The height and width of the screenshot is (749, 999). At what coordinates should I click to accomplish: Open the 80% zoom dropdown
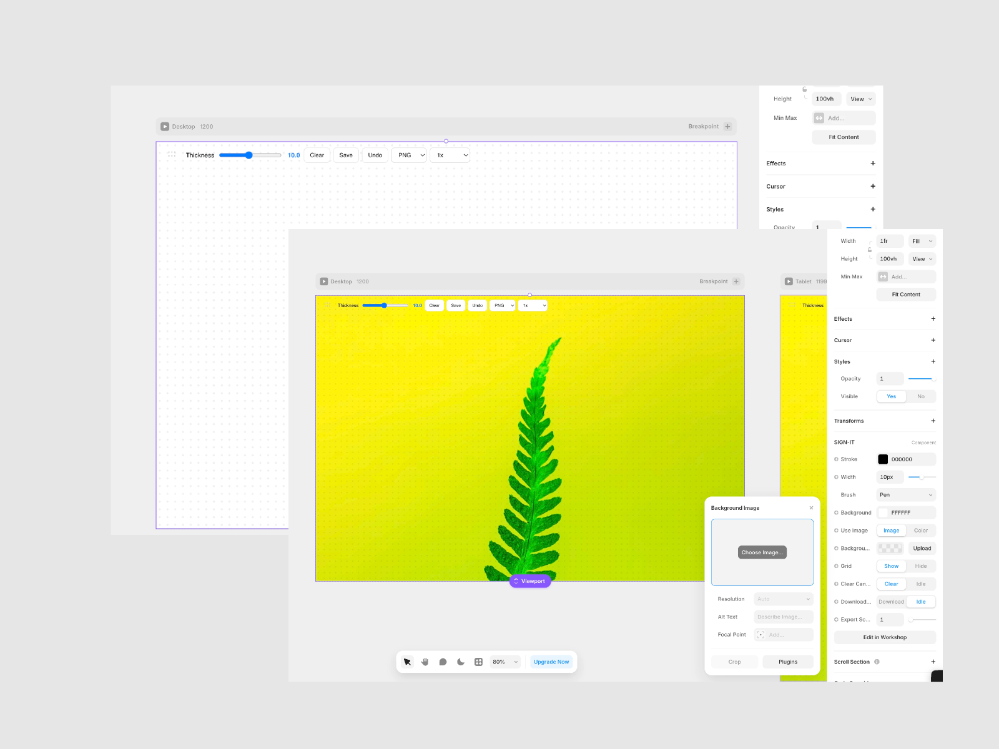[x=506, y=662]
